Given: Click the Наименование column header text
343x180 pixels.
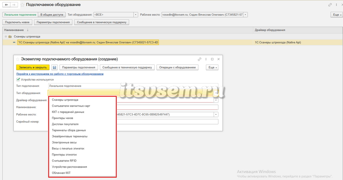Looking at the screenshot, I should tap(14, 30).
